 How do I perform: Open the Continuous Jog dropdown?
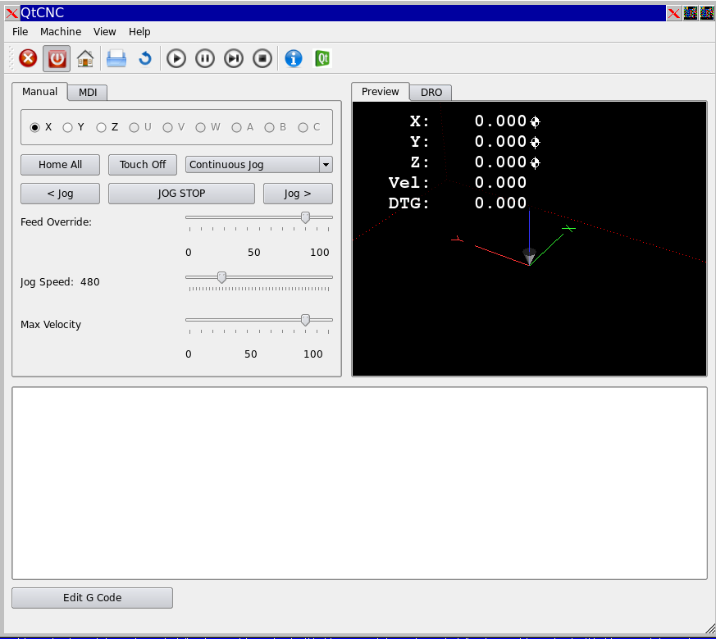(259, 164)
